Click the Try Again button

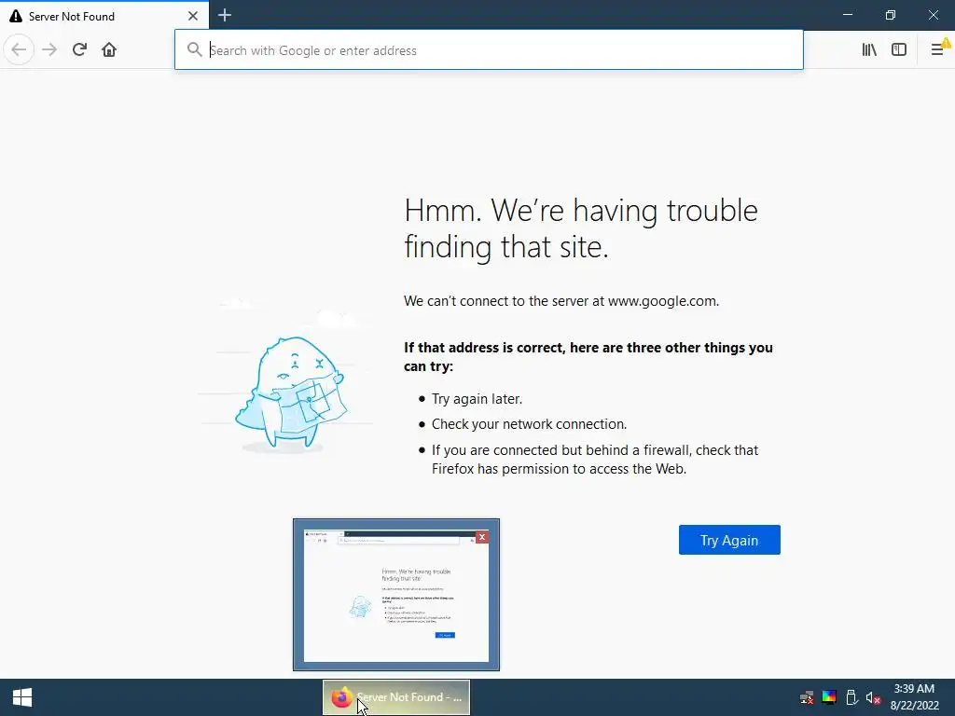729,540
